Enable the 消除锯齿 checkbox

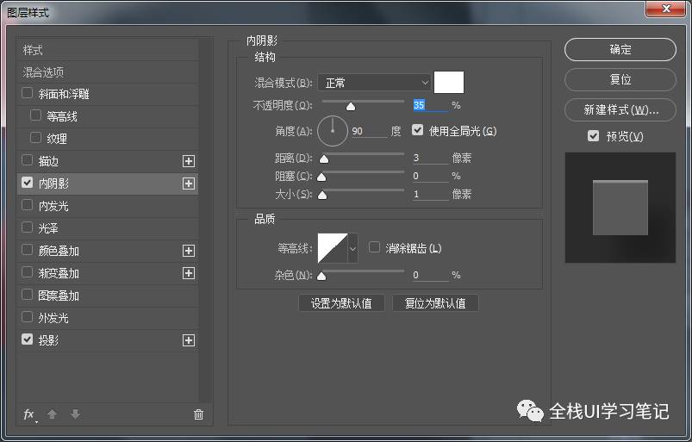pos(374,247)
